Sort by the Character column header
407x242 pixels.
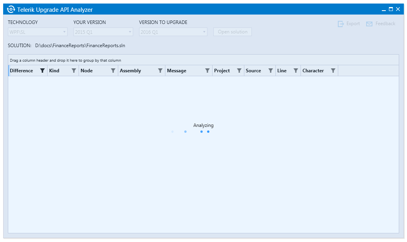pyautogui.click(x=313, y=71)
